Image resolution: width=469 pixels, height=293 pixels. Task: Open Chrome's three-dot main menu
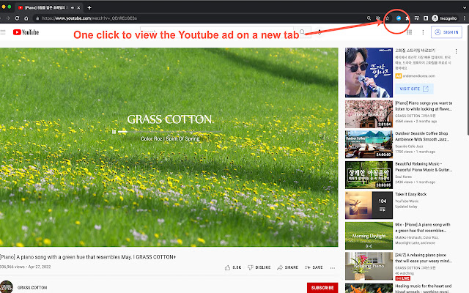tap(465, 18)
